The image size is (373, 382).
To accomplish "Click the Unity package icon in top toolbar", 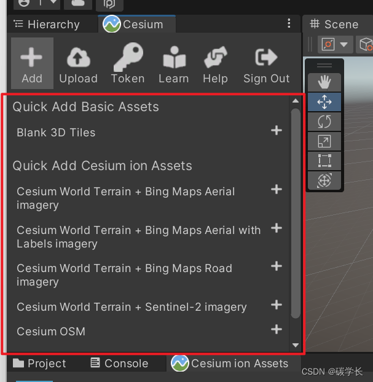I will point(109,4).
